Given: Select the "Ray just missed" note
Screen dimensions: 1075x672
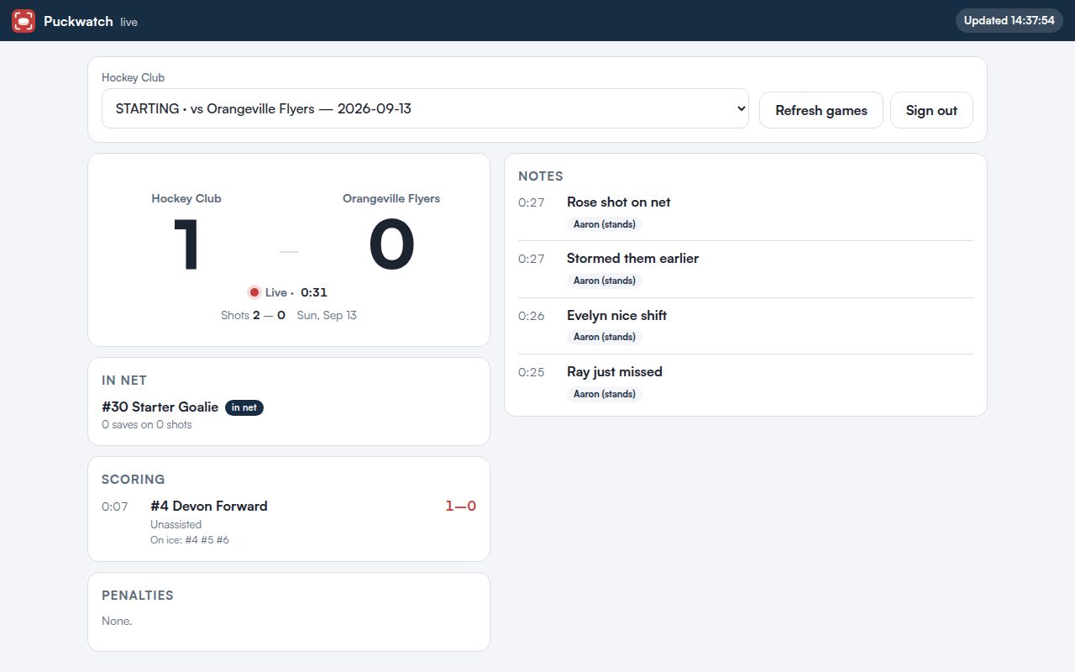Looking at the screenshot, I should click(615, 371).
